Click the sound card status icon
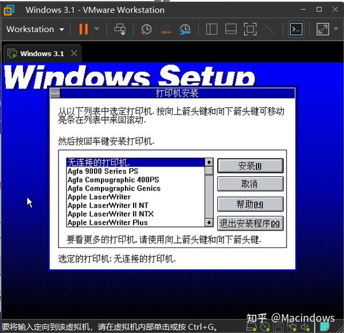 pyautogui.click(x=305, y=327)
